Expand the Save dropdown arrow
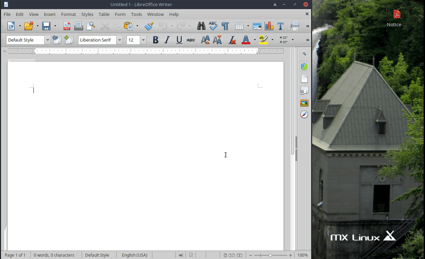 (55, 26)
